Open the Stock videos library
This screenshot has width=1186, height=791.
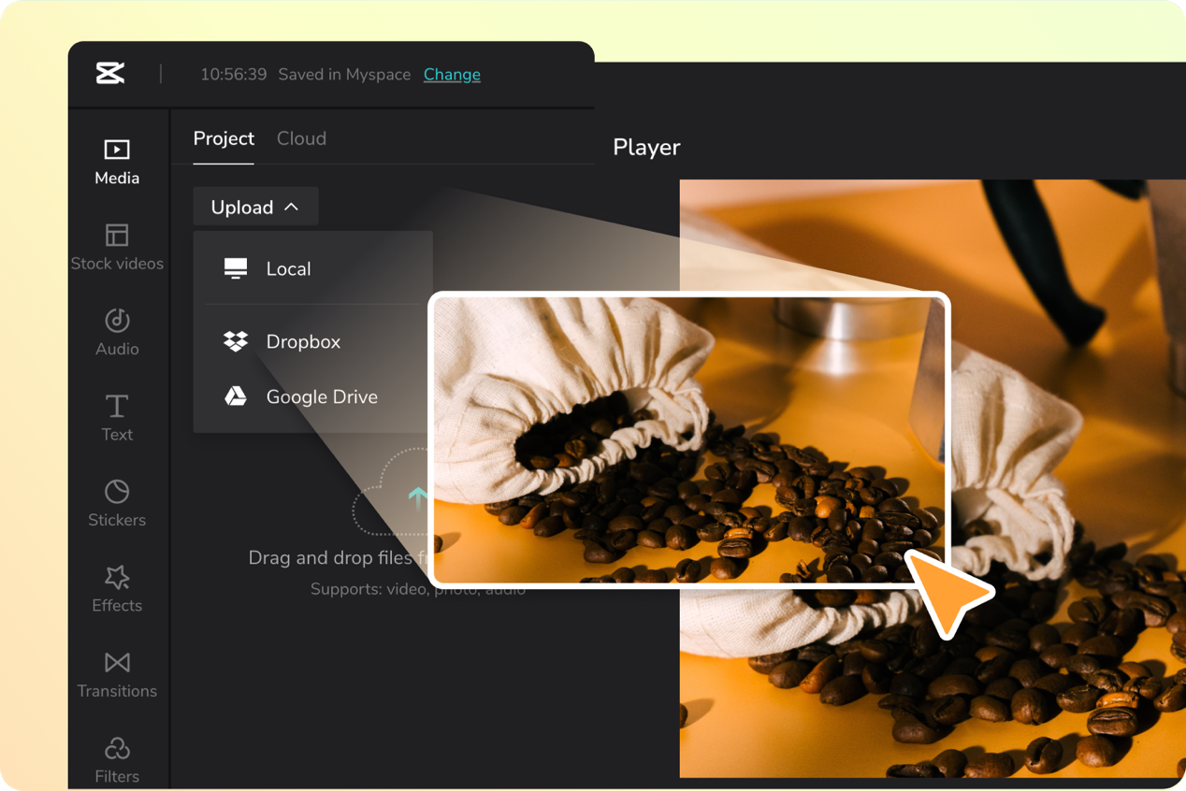tap(117, 247)
